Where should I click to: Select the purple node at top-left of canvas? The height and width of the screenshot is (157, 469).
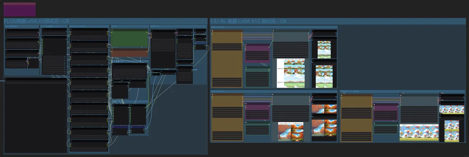20,10
